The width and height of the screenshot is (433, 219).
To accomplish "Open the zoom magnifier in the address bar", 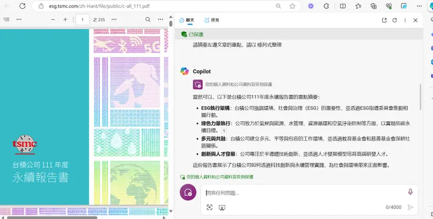I will [x=279, y=6].
